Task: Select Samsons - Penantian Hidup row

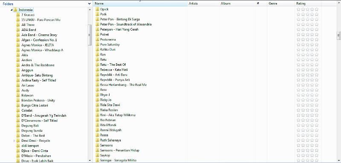Action: pyautogui.click(x=120, y=150)
